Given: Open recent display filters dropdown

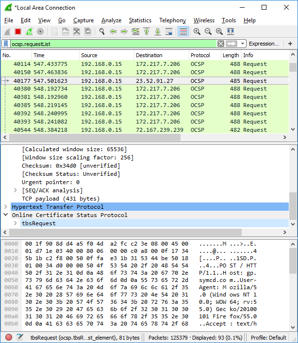Looking at the screenshot, I should coord(242,44).
